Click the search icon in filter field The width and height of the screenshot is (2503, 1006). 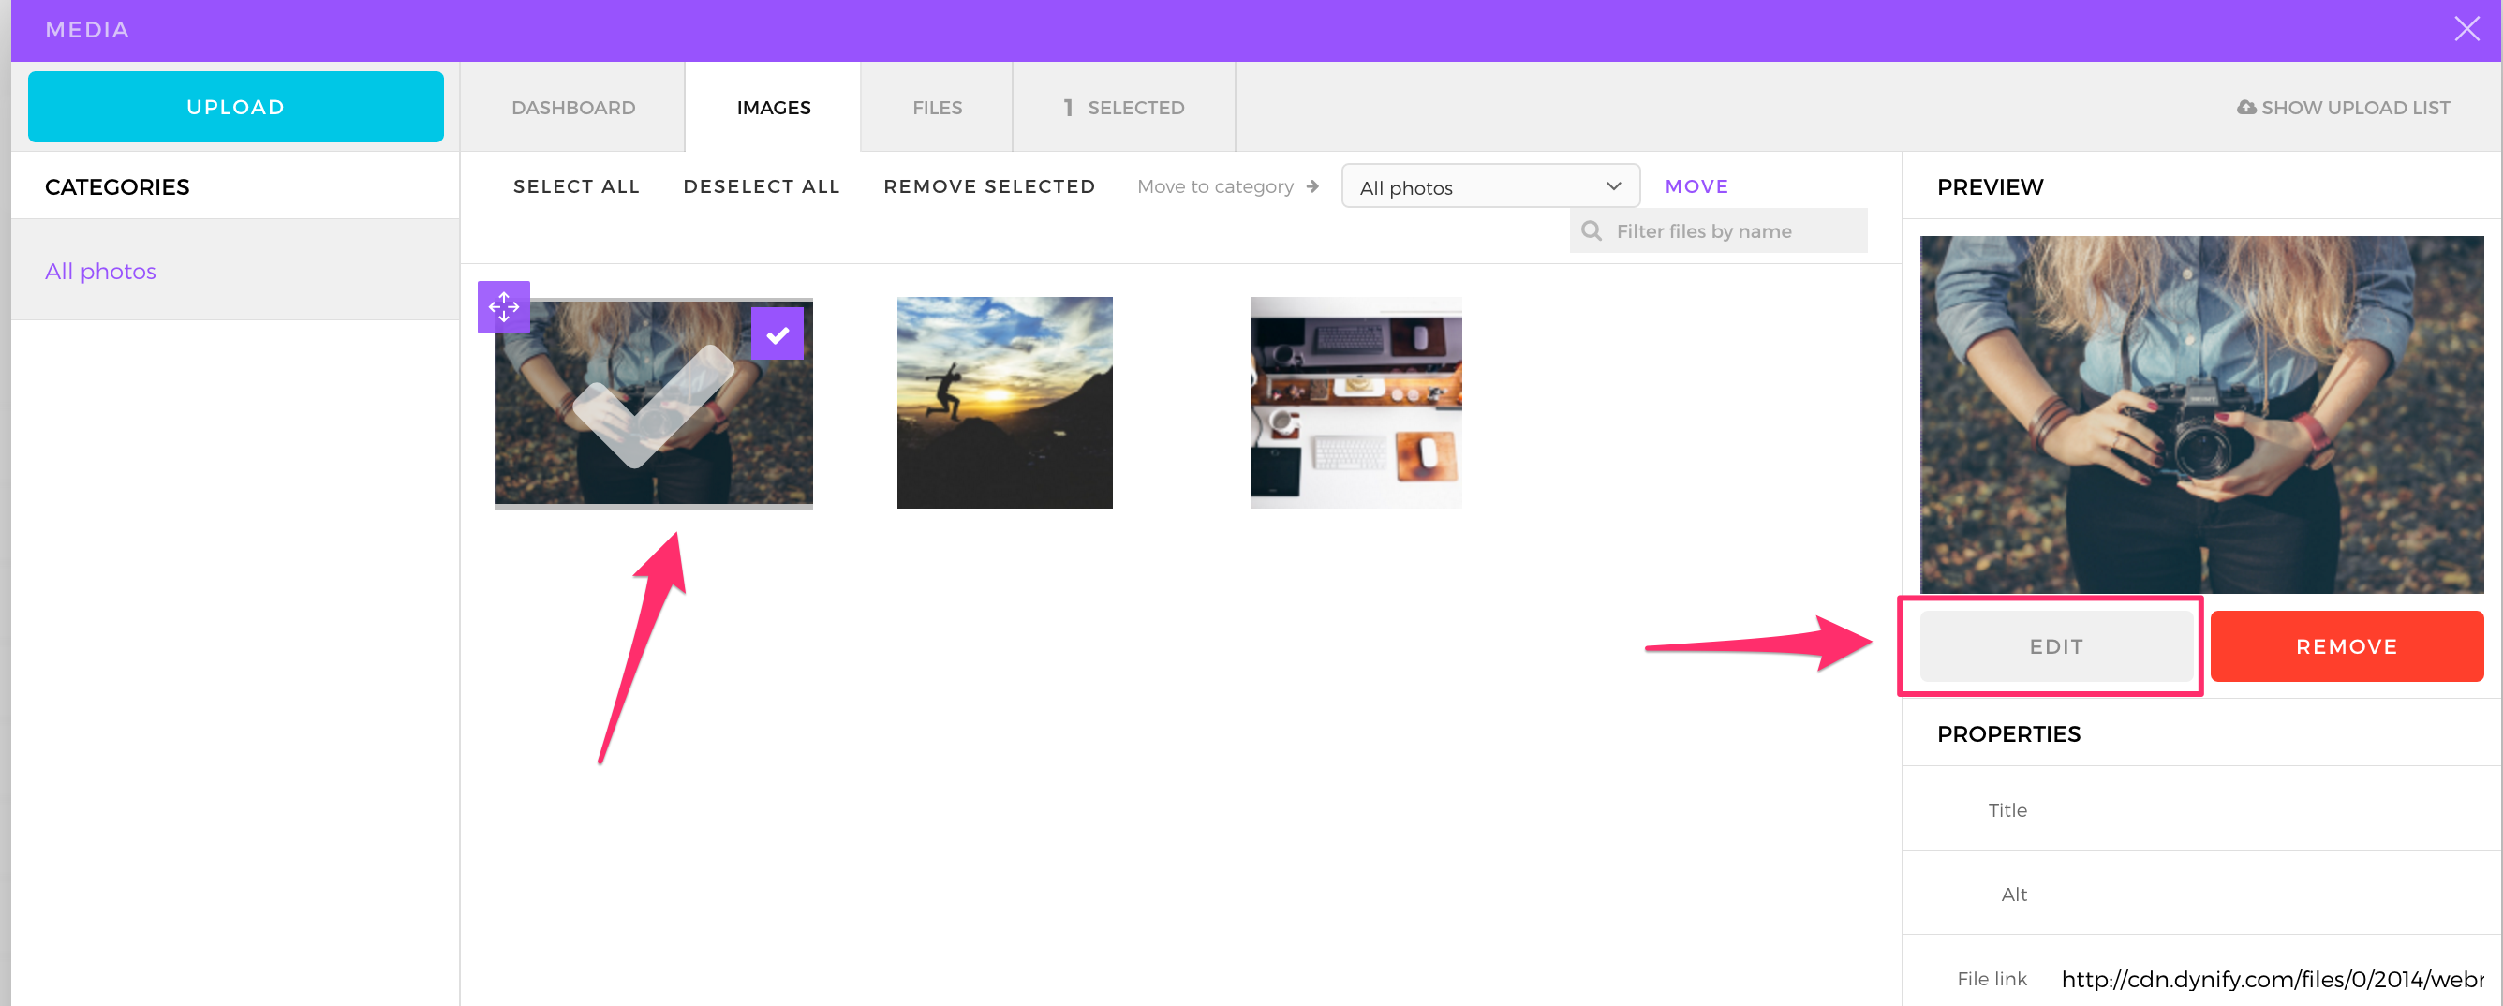[1592, 231]
